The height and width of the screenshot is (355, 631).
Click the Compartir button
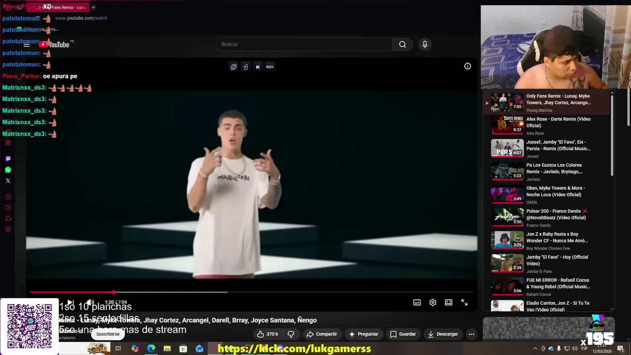coord(321,334)
